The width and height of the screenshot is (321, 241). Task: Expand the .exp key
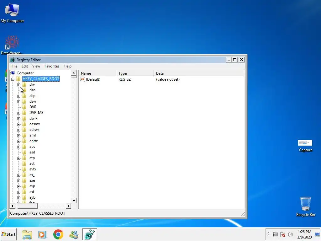[x=18, y=186]
